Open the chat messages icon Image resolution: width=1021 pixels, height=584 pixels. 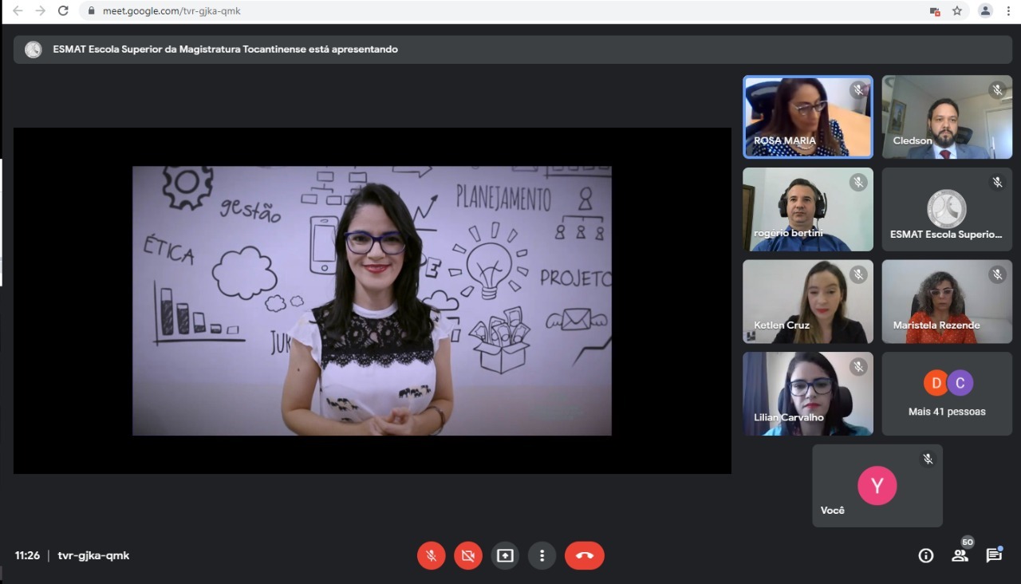[x=994, y=555]
